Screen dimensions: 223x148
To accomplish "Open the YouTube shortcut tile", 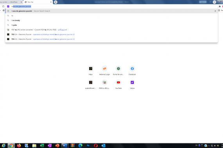I will coord(118,85).
